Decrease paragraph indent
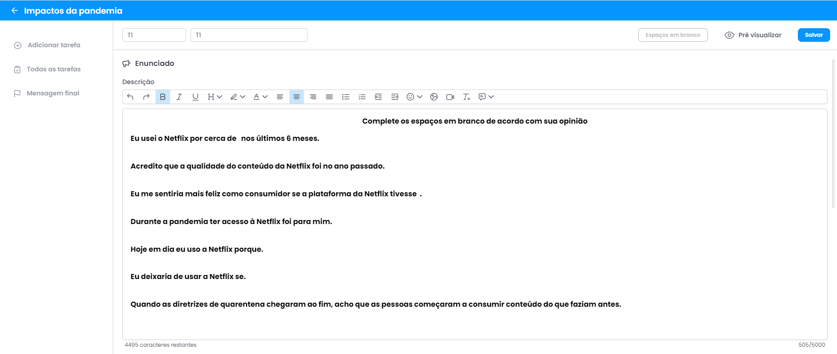 pos(395,97)
